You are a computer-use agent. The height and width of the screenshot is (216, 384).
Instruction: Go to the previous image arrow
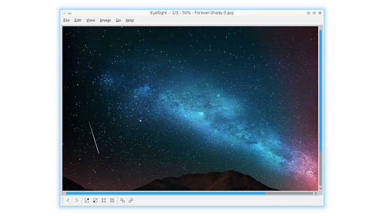click(x=68, y=201)
